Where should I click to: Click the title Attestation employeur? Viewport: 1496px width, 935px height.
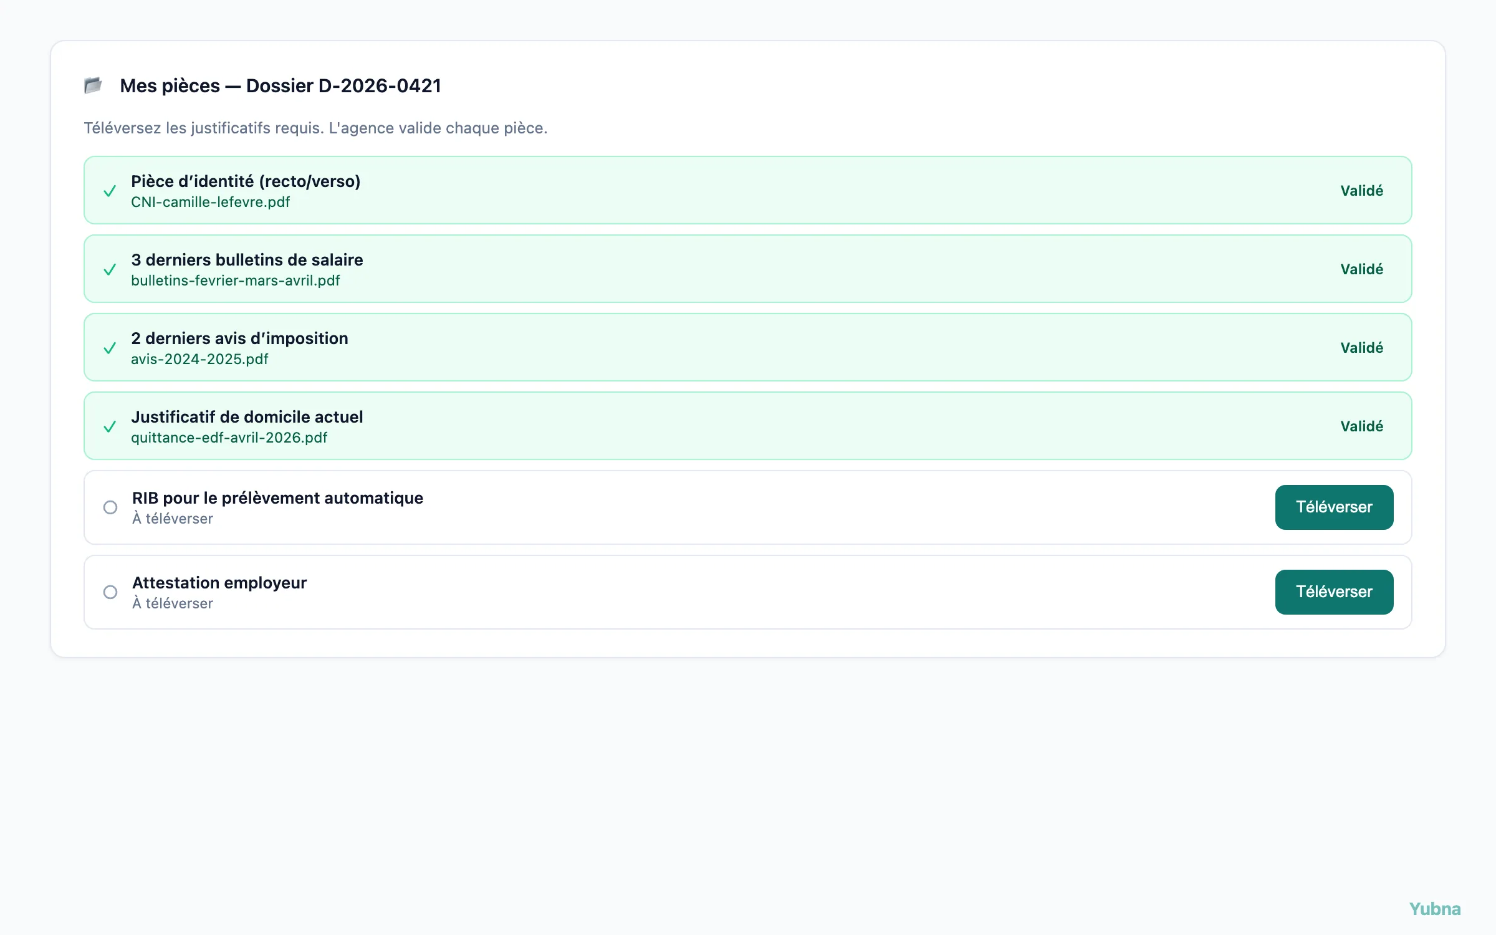[x=219, y=583]
